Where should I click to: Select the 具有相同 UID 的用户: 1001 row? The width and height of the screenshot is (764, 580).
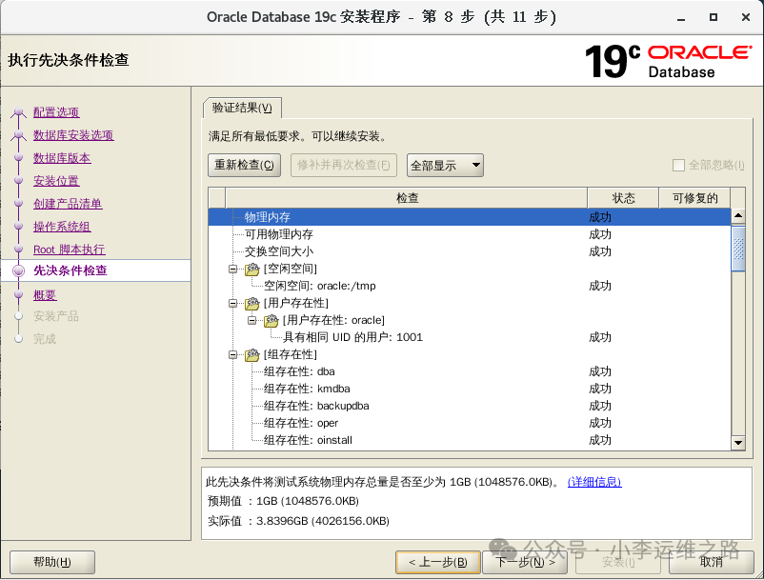(470, 337)
